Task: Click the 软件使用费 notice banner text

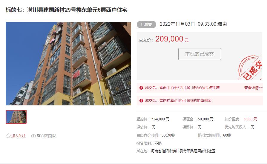Action: [x=182, y=88]
